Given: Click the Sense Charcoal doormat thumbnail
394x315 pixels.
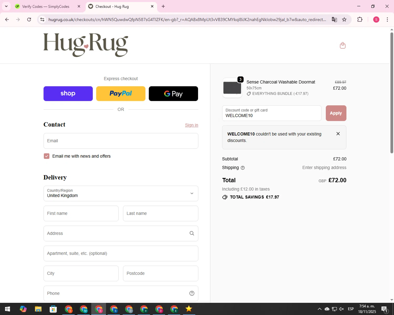Looking at the screenshot, I should [232, 88].
